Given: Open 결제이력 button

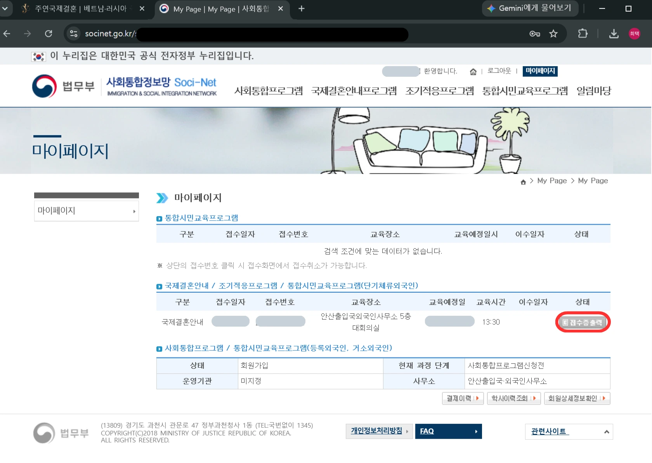Looking at the screenshot, I should (x=463, y=398).
